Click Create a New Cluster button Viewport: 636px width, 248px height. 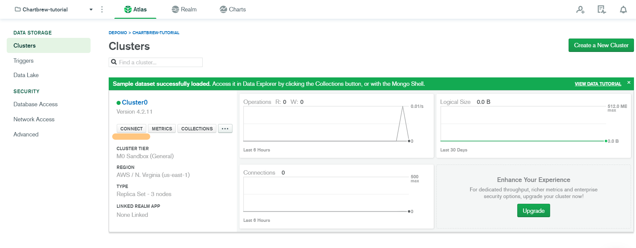[x=601, y=45]
